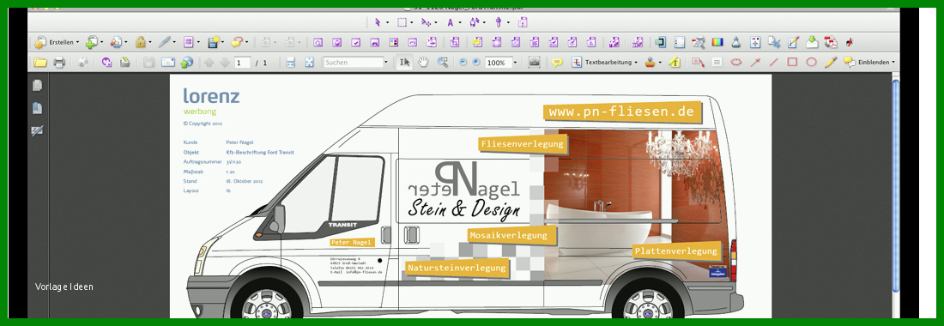
Task: Open the pages panel in sidebar
Action: [37, 86]
